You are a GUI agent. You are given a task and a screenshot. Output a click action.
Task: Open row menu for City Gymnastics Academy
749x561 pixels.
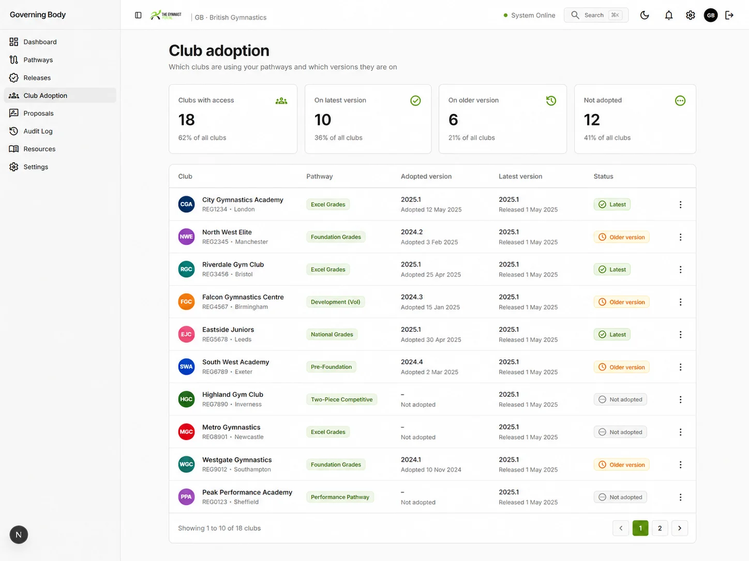[680, 205]
